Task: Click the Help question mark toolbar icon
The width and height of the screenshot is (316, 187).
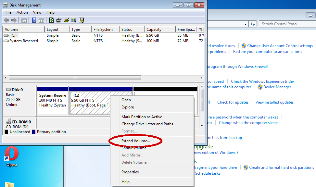Action: click(34, 20)
